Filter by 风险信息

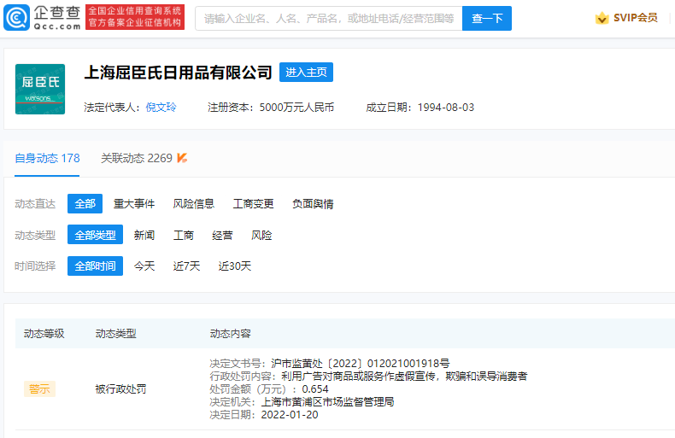click(194, 203)
